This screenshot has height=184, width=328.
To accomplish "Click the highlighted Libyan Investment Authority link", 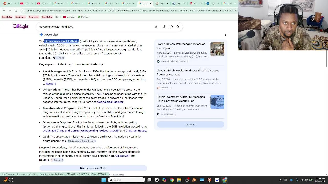I will [x=62, y=41].
